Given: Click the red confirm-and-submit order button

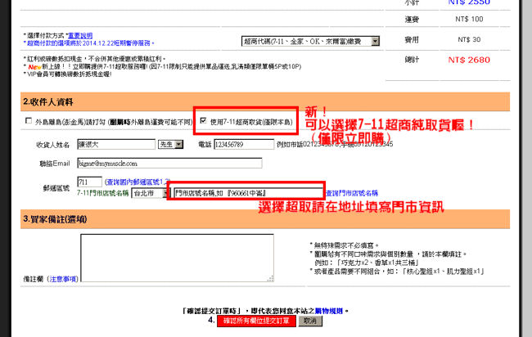Looking at the screenshot, I should coord(256,321).
